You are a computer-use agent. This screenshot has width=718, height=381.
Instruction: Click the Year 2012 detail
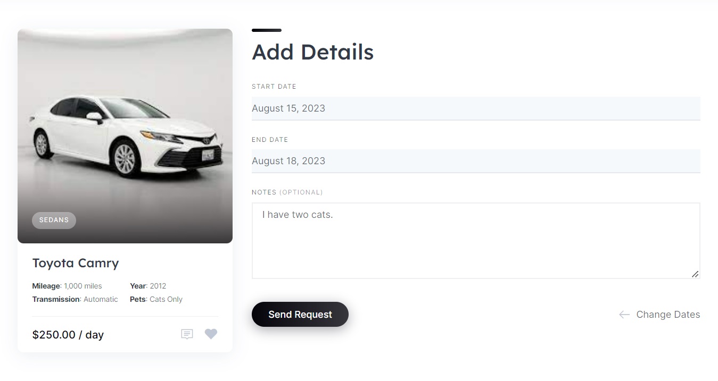[x=148, y=286]
